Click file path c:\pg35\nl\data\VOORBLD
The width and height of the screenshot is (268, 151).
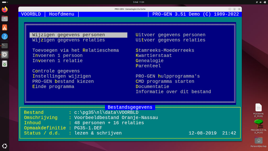[x=106, y=112]
